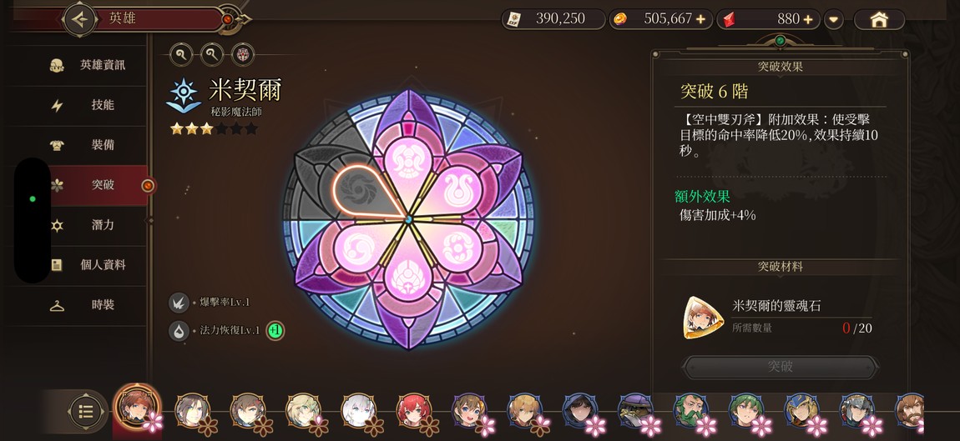Select the white-haired hero portrait
The height and width of the screenshot is (441, 960).
coord(360,410)
